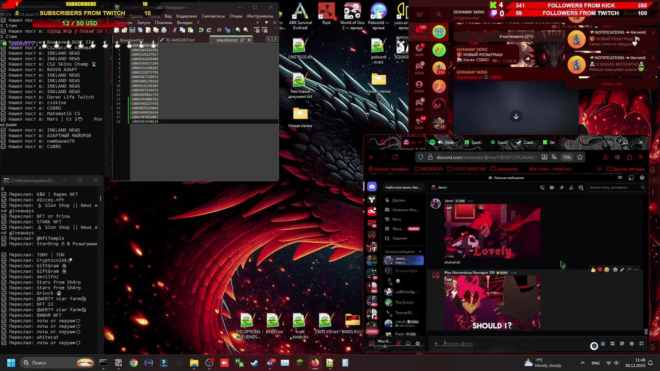Open the browser hamburger menu
This screenshot has width=660, height=371.
click(x=641, y=157)
